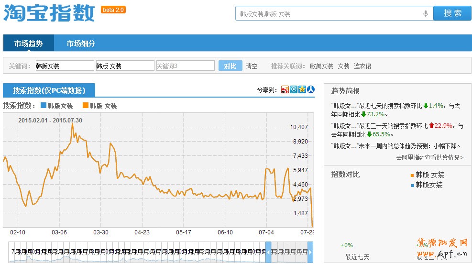Click x-axis date label 05-17
472x264 pixels.
184,232
